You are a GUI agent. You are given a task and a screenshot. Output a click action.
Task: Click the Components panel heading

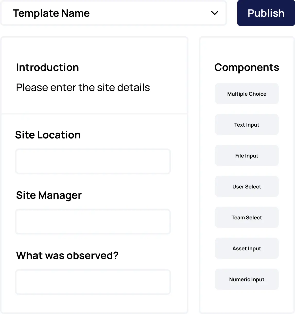(247, 68)
